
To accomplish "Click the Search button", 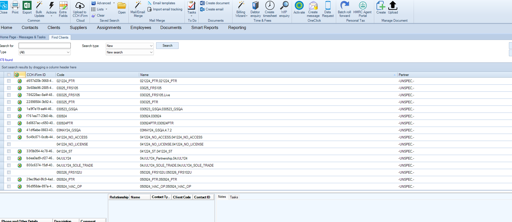I will (x=167, y=46).
